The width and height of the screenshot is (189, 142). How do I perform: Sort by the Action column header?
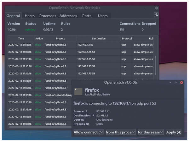click(39, 38)
